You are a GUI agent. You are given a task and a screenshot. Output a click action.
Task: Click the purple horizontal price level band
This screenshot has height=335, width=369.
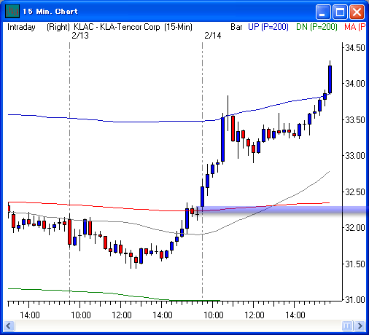click(281, 210)
